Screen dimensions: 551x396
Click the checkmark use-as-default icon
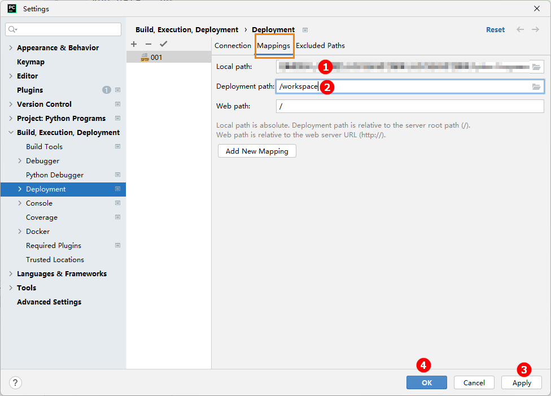pyautogui.click(x=163, y=44)
